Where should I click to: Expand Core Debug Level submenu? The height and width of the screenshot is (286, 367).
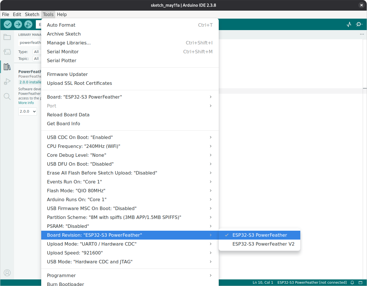click(x=130, y=155)
